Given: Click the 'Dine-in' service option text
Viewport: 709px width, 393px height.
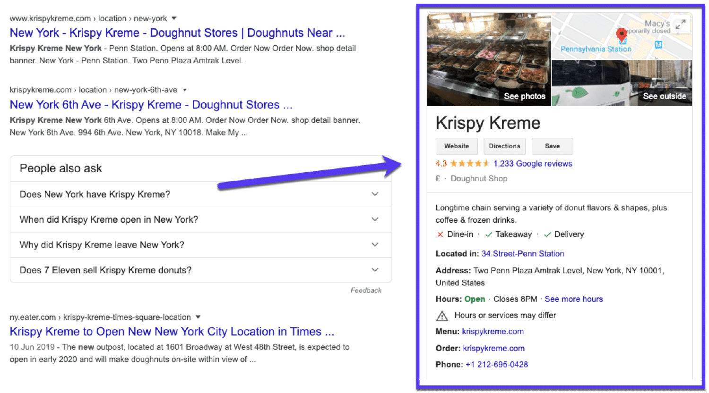Looking at the screenshot, I should [460, 234].
